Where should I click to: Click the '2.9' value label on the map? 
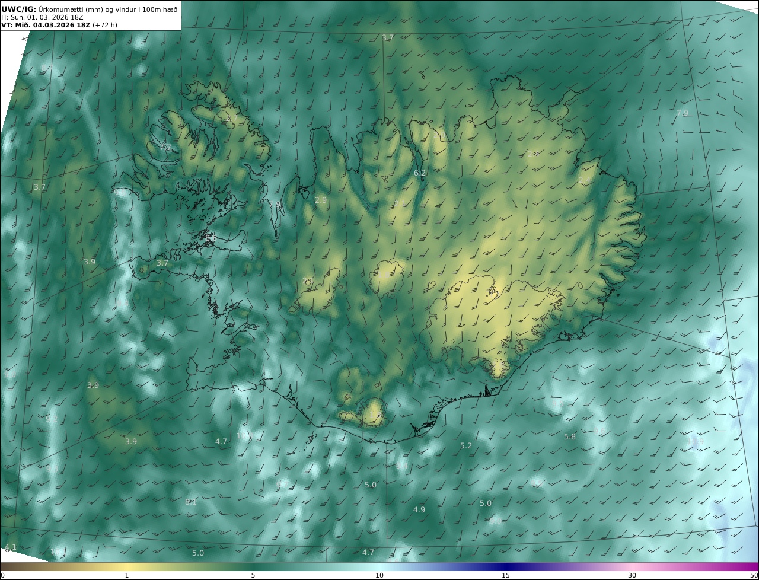point(321,200)
